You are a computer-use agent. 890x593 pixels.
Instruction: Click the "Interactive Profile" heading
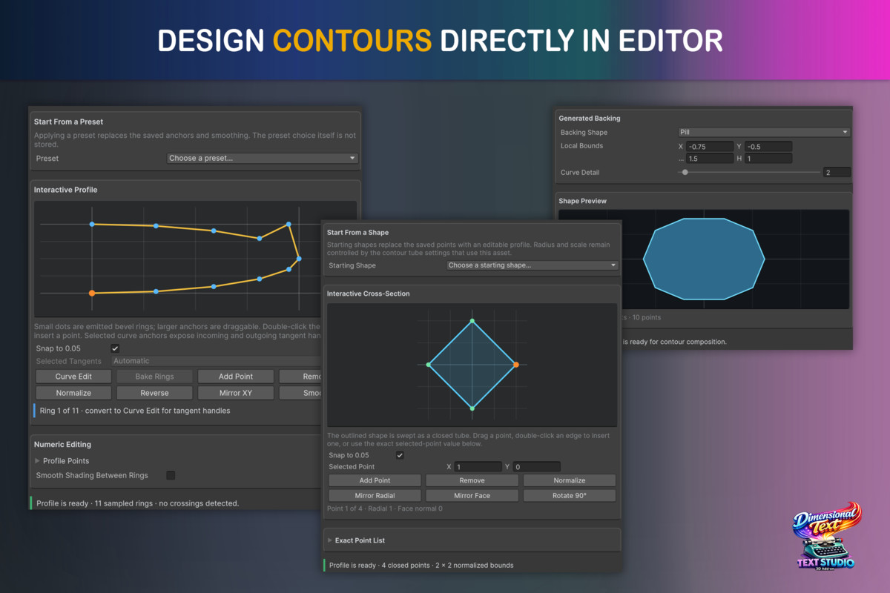point(65,190)
